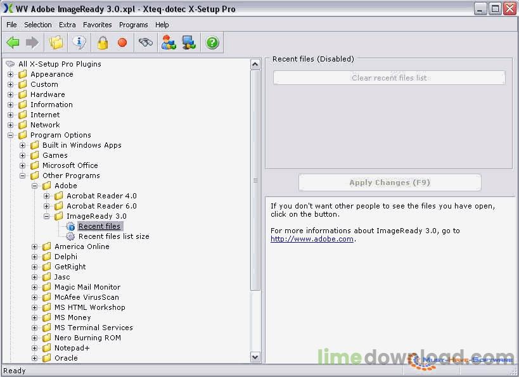This screenshot has height=377, width=519.
Task: Click the tree scrollbar down arrow
Action: point(255,357)
